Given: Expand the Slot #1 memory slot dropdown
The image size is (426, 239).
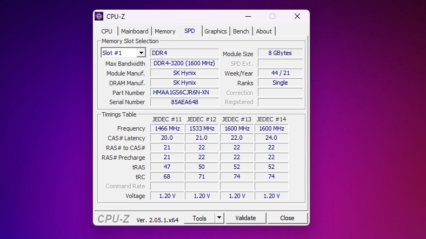Looking at the screenshot, I should [141, 53].
